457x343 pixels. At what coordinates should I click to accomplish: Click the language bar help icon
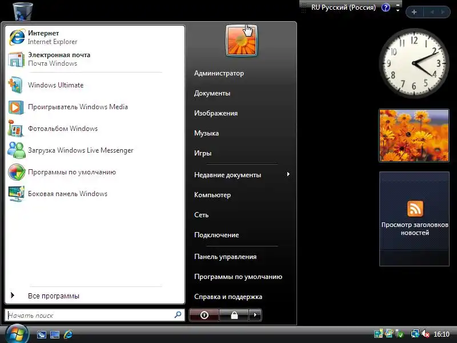(386, 7)
